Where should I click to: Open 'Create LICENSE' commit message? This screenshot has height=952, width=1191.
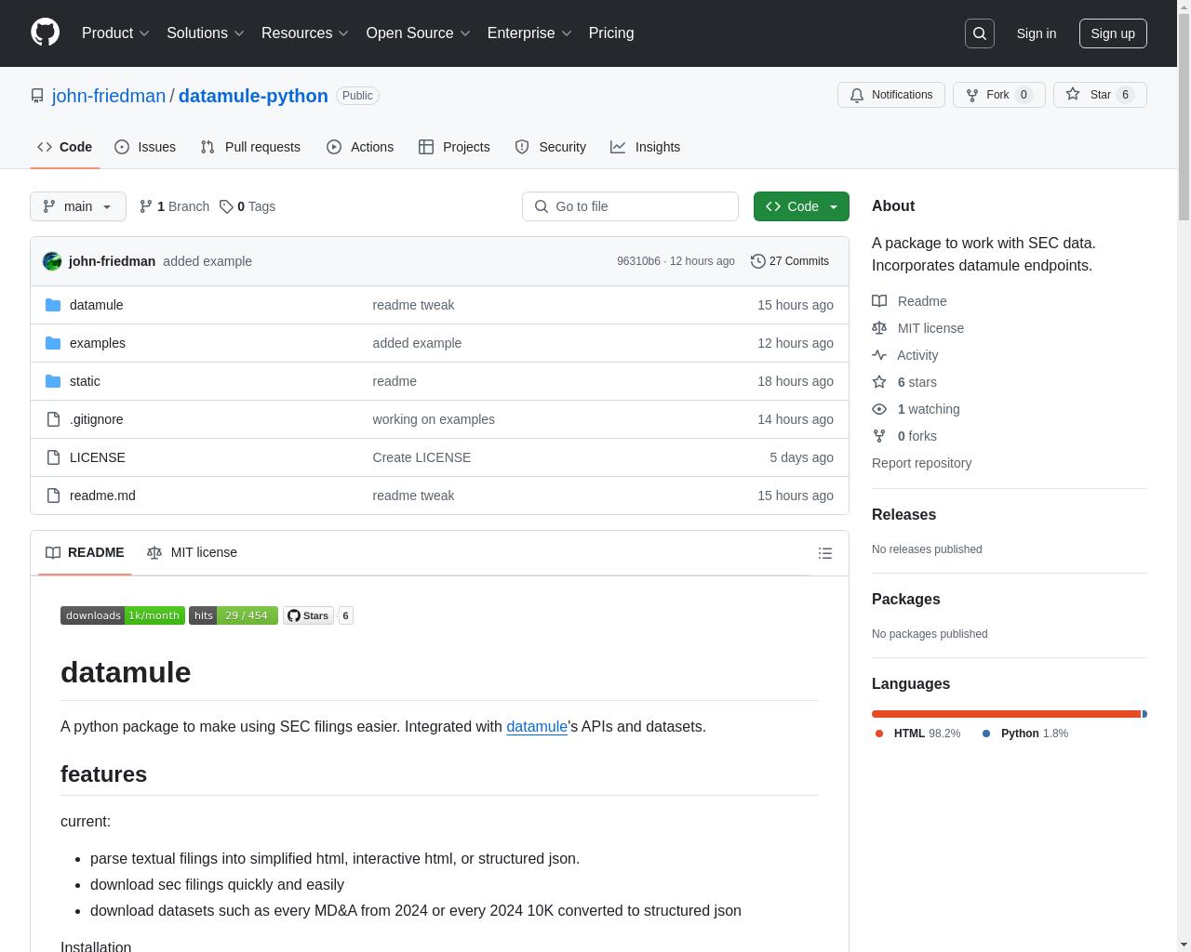tap(422, 457)
